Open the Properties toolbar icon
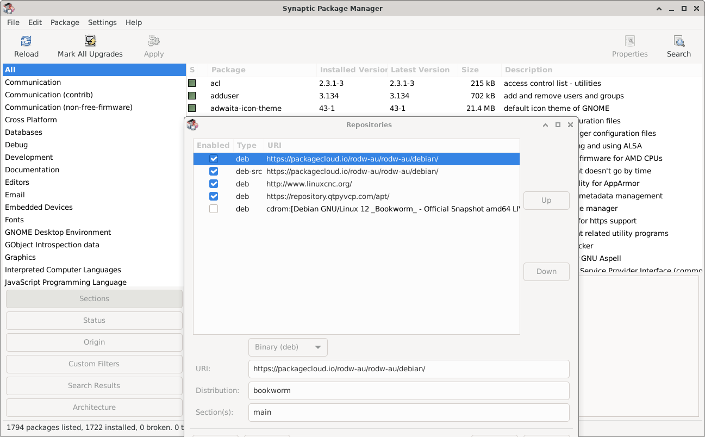The height and width of the screenshot is (437, 705). coord(630,41)
